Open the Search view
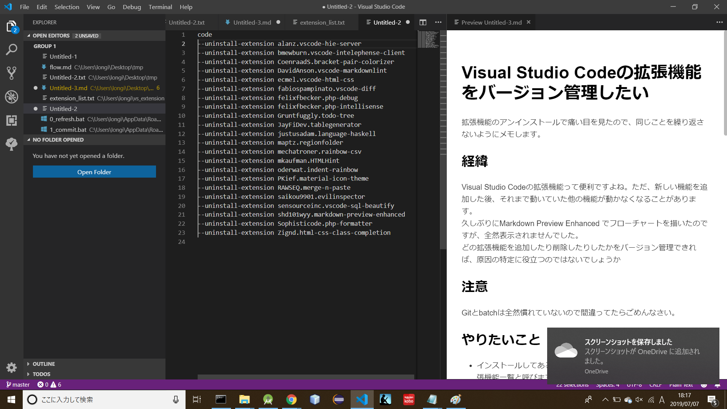The width and height of the screenshot is (727, 409). pyautogui.click(x=11, y=49)
